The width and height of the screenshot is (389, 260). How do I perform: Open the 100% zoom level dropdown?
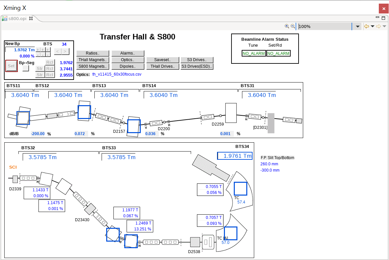(x=358, y=26)
